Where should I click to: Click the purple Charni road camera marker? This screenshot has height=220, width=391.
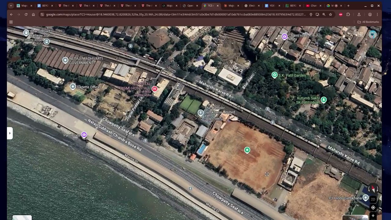click(284, 37)
